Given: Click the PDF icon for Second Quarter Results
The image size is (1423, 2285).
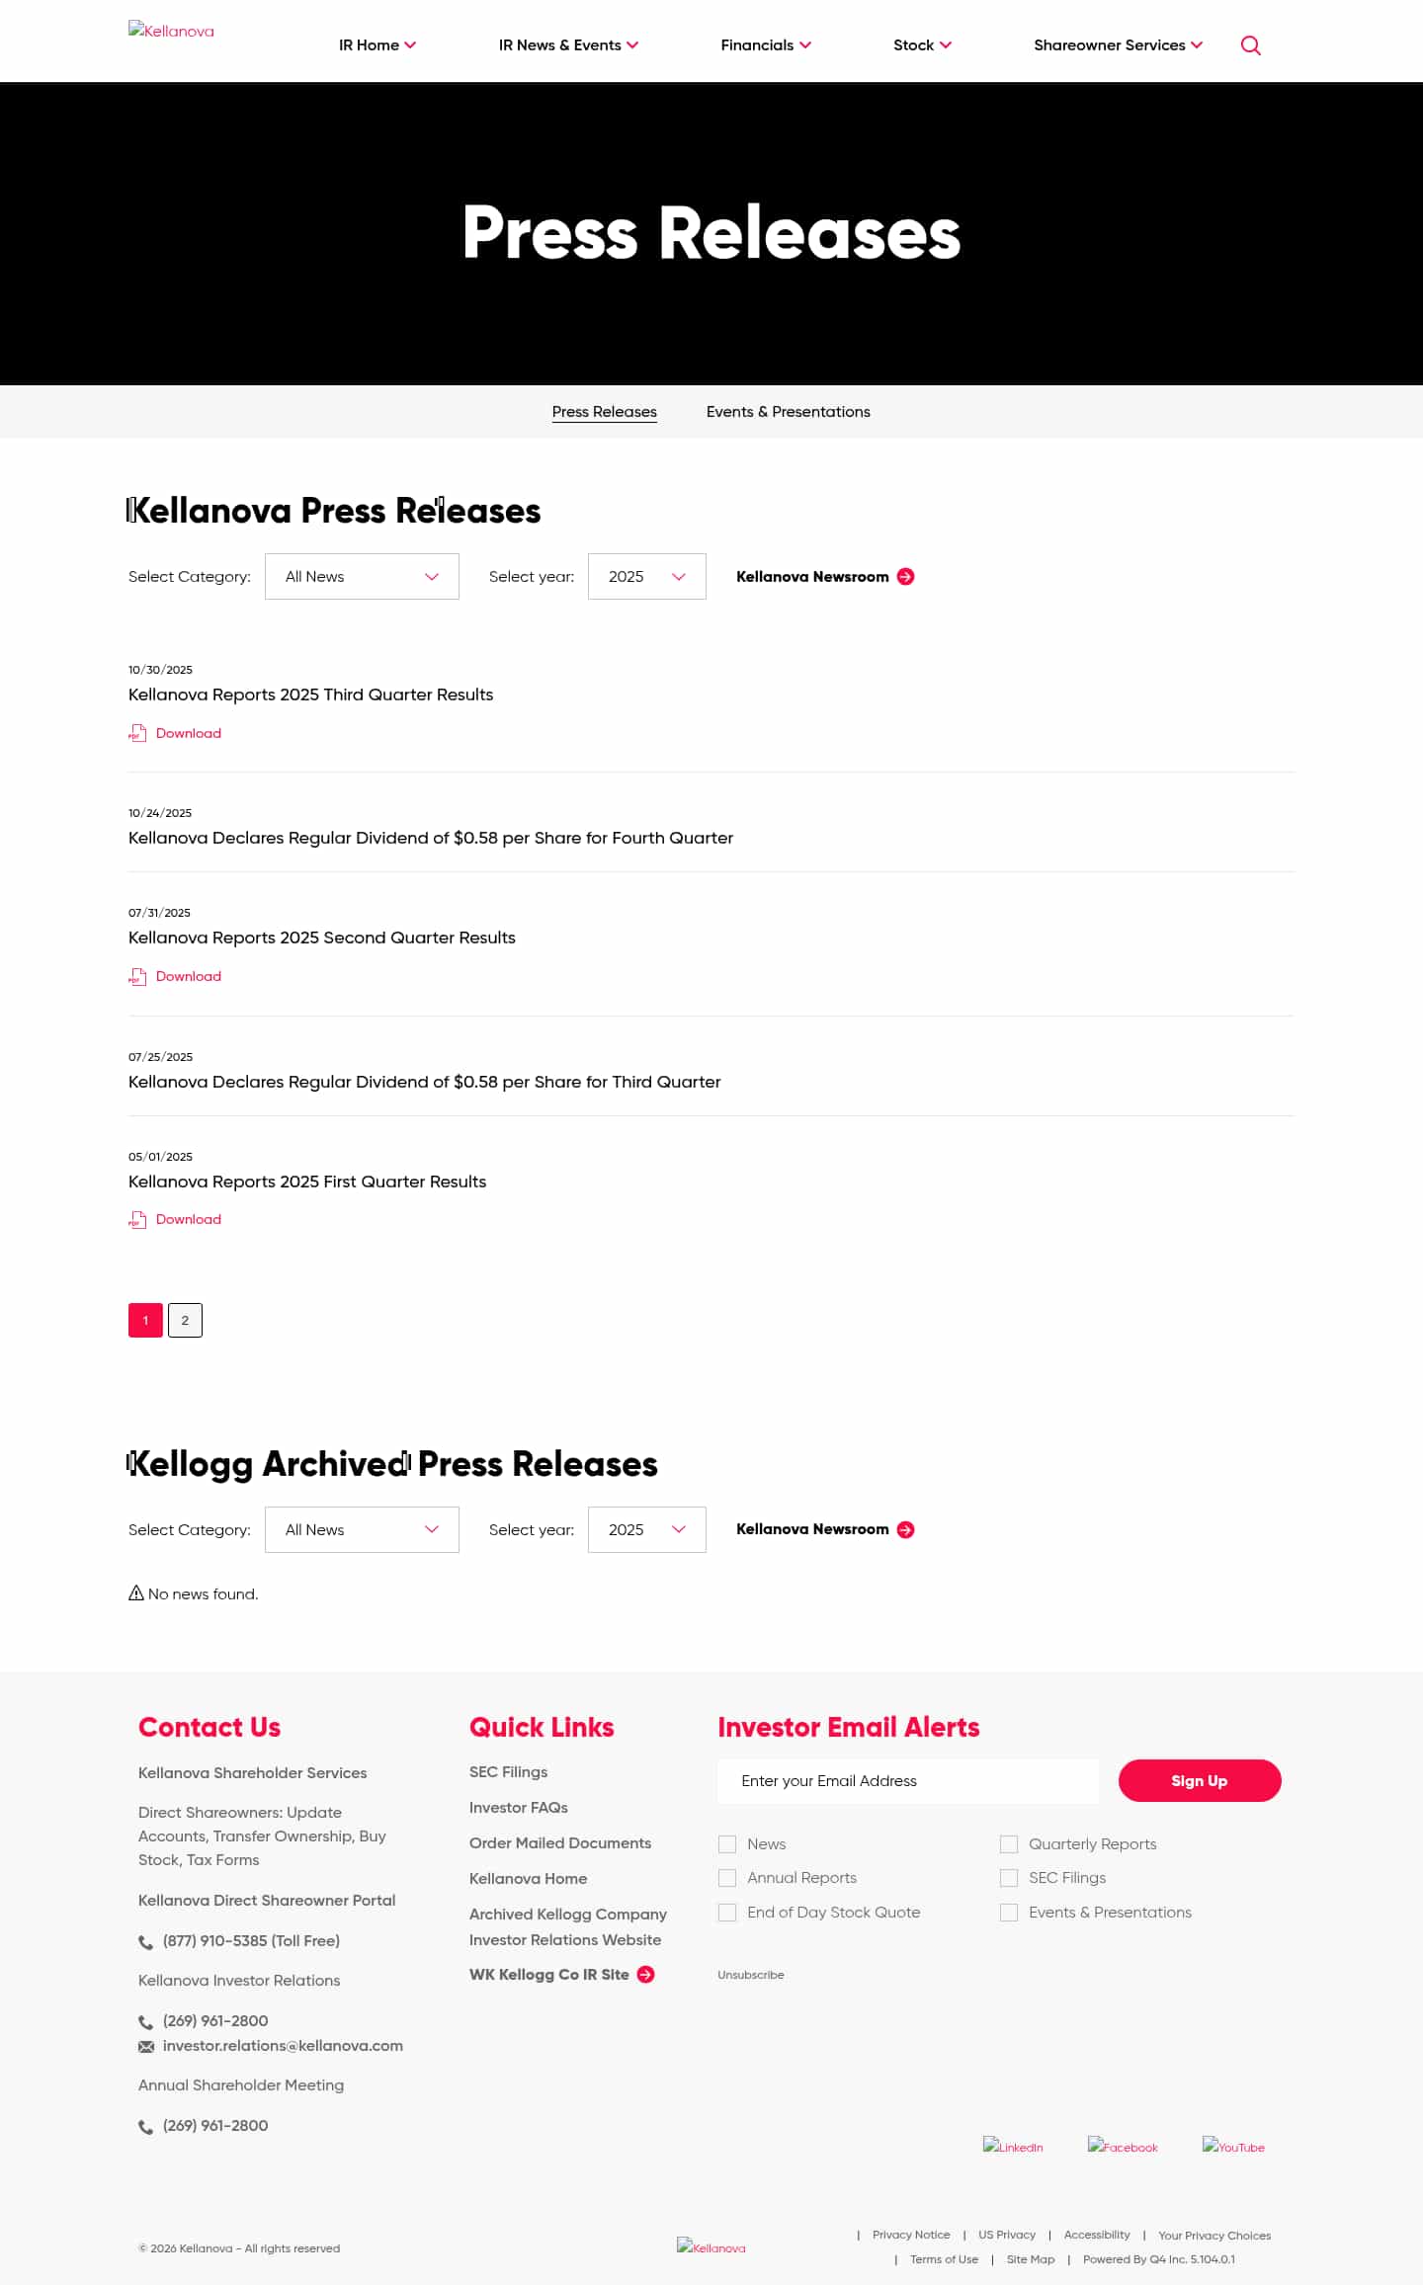Looking at the screenshot, I should pyautogui.click(x=137, y=976).
